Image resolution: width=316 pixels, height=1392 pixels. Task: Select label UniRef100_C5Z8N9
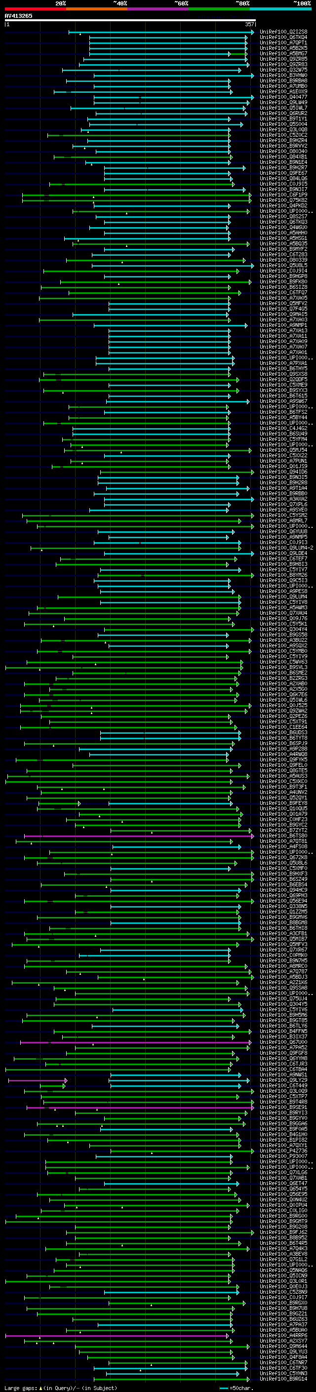283,1292
